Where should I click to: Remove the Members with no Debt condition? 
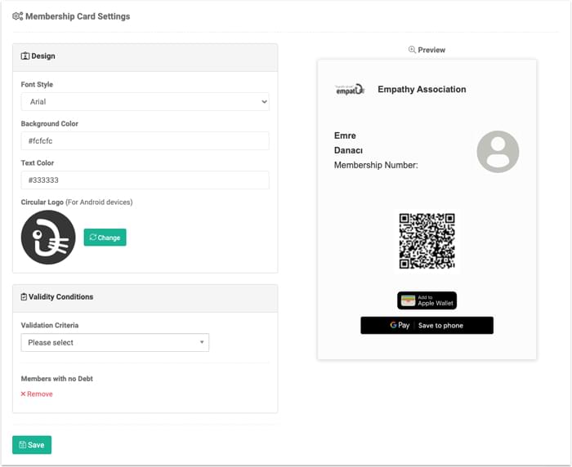click(x=37, y=394)
